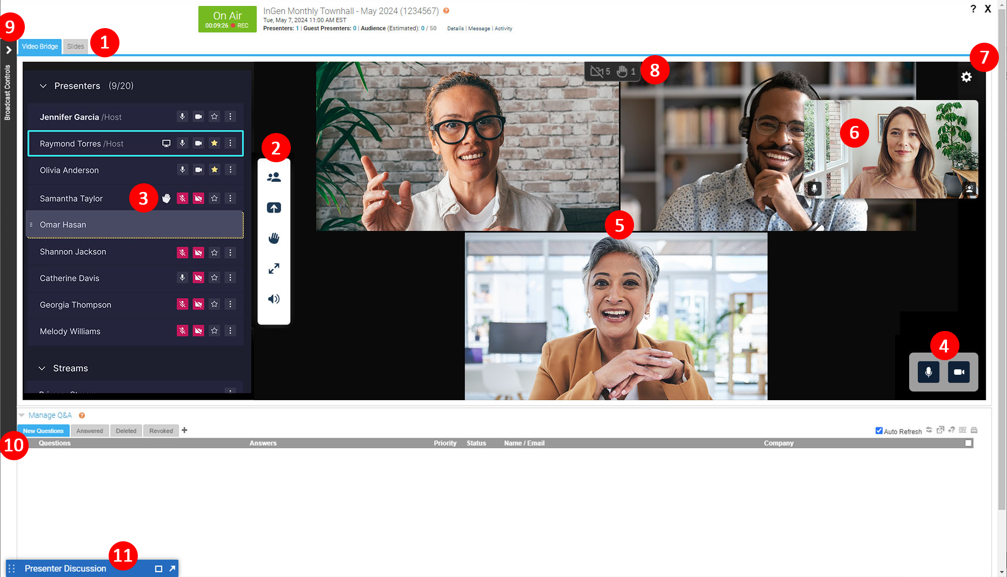Click the print icon in Q&A toolbar
This screenshot has height=577, width=1007.
tap(974, 430)
